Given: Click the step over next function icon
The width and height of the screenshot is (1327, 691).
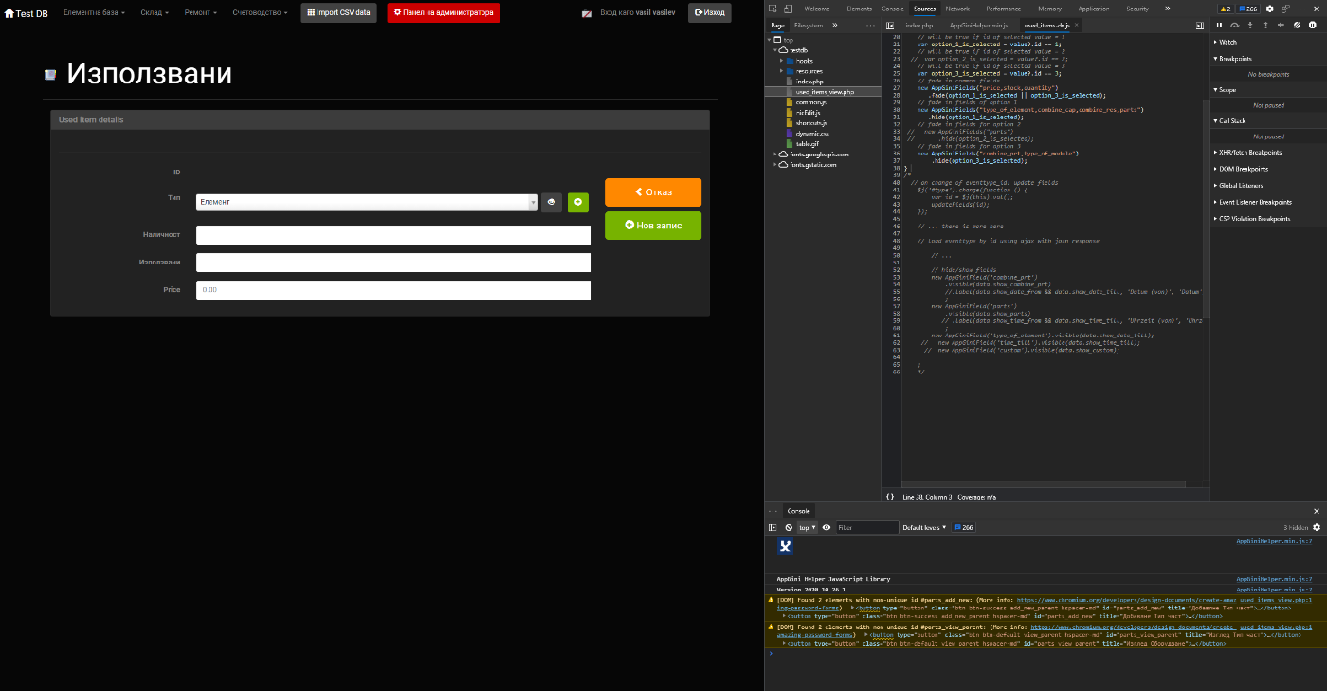Looking at the screenshot, I should tap(1235, 25).
